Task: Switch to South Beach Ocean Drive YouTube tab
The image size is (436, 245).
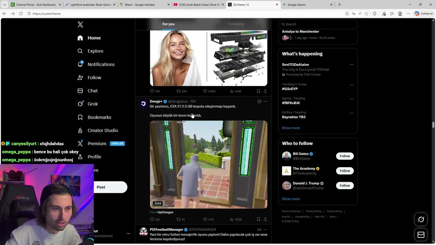Action: (x=199, y=5)
